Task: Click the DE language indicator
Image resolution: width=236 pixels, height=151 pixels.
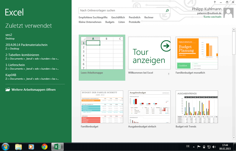Action: pos(188,146)
